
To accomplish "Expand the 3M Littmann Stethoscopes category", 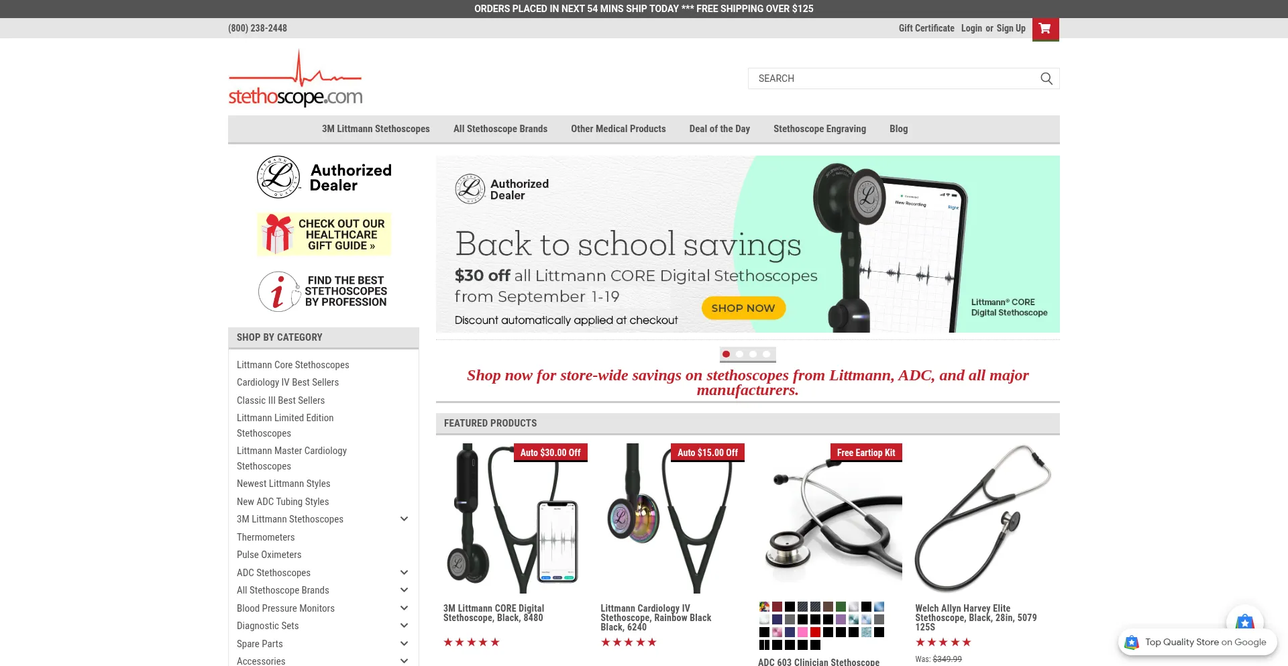I will (404, 519).
